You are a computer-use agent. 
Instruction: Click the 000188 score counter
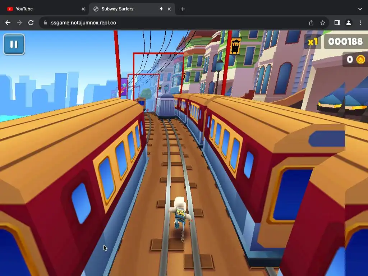345,42
